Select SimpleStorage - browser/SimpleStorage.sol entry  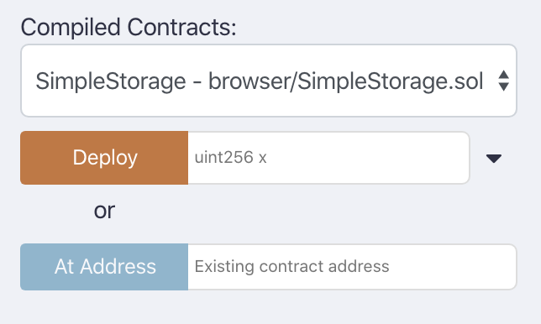pos(259,81)
